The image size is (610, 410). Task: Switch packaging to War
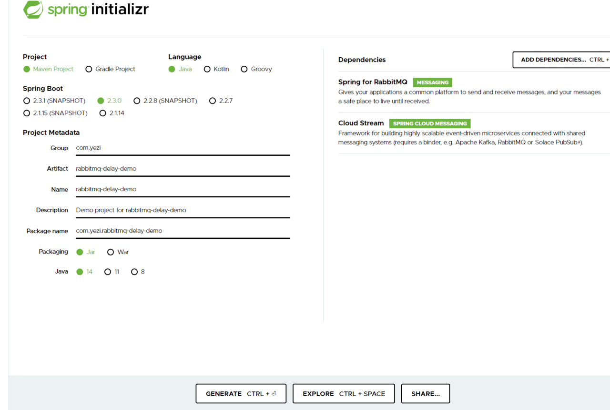[x=111, y=252]
